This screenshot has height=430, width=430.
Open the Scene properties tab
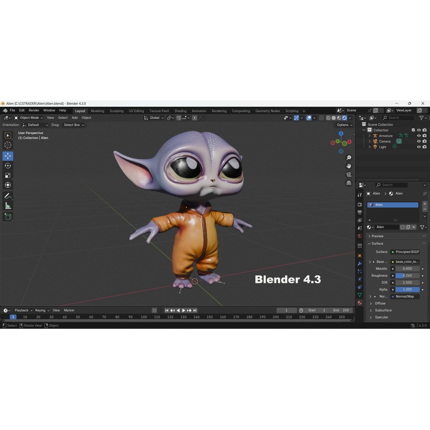(x=360, y=228)
